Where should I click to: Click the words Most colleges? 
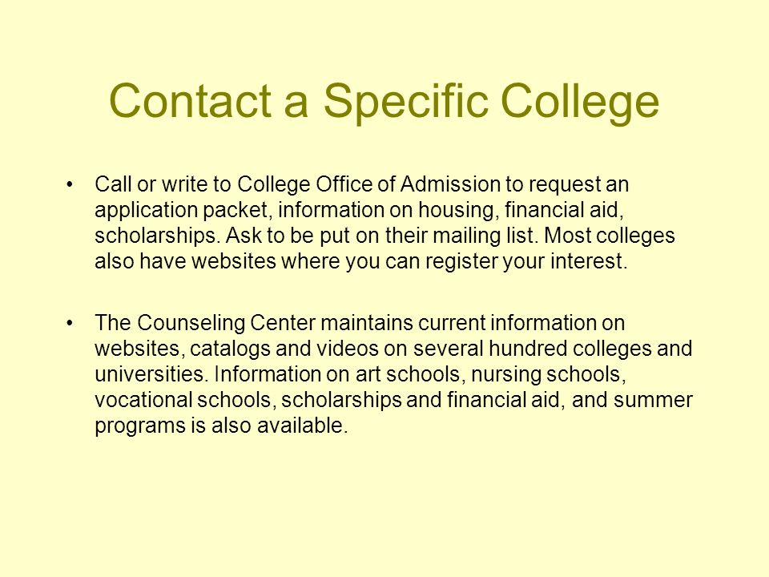[610, 236]
